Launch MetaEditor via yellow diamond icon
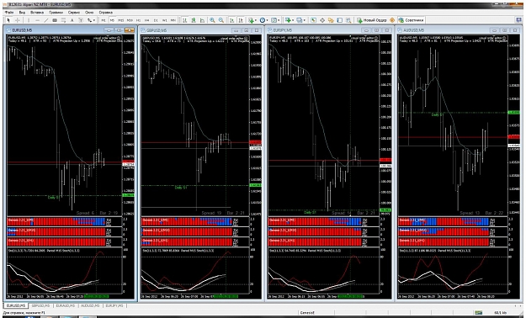Image resolution: width=526 pixels, height=318 pixels. [392, 20]
